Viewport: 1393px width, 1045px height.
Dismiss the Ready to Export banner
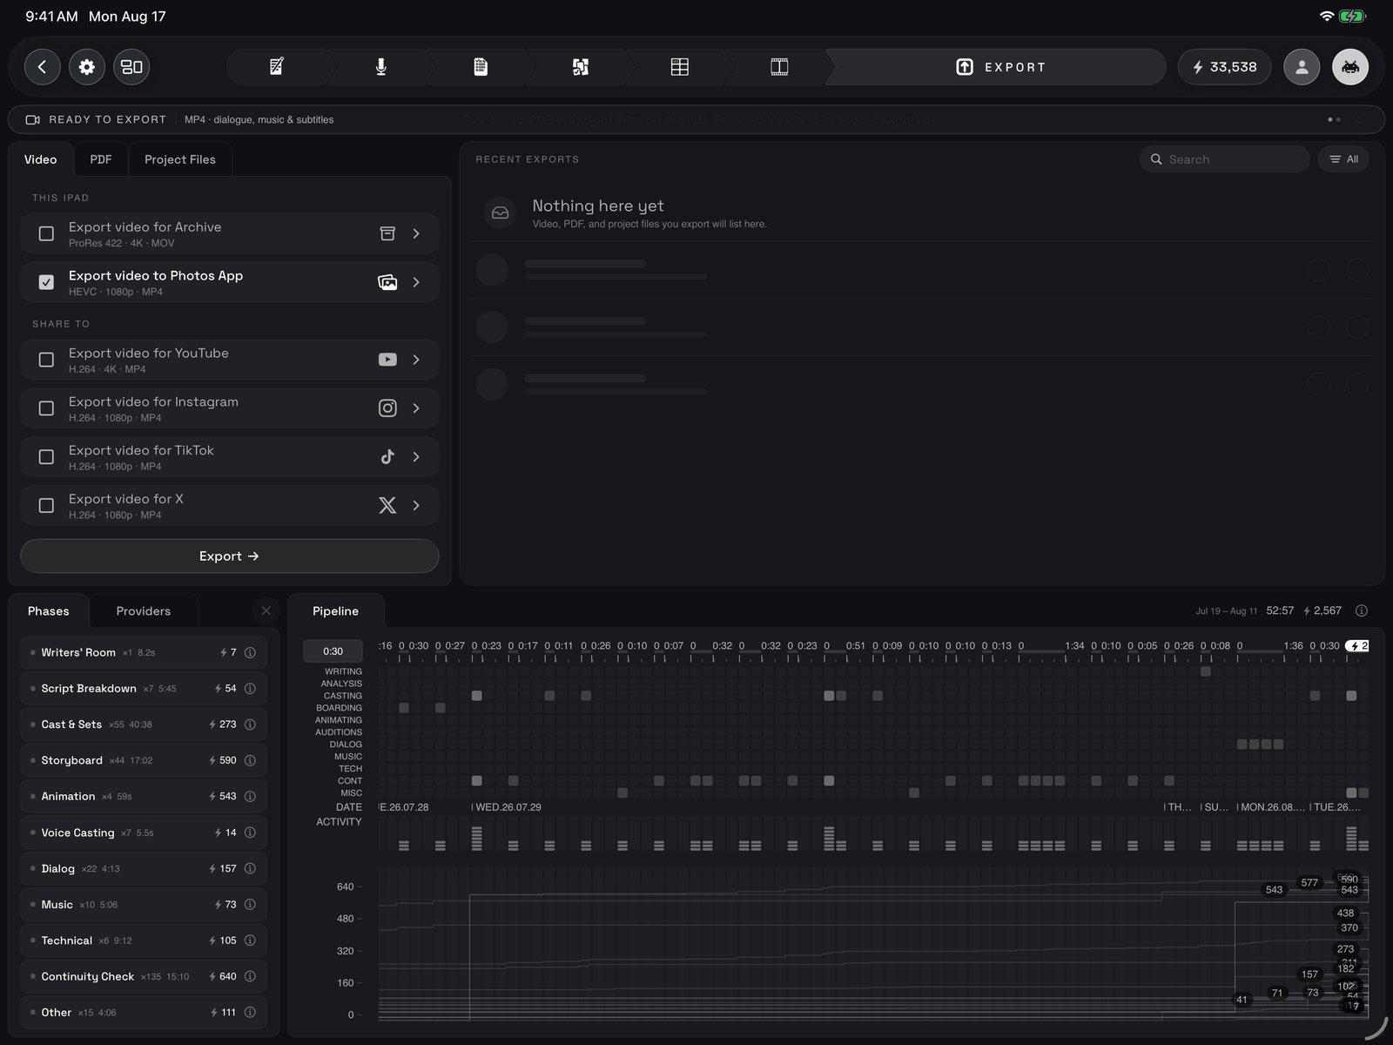[1356, 119]
